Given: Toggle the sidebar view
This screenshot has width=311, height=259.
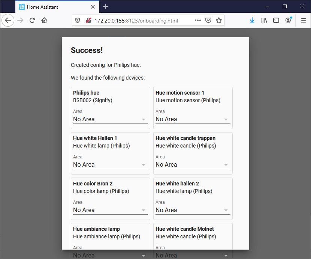Looking at the screenshot, I should tap(276, 20).
